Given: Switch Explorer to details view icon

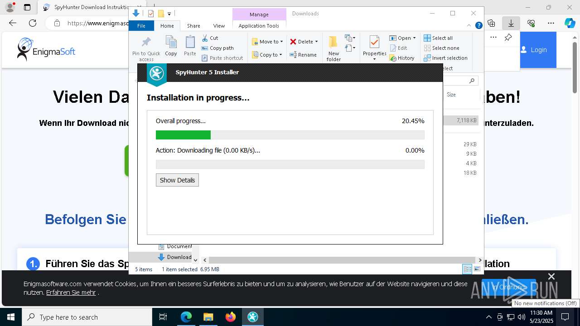Looking at the screenshot, I should (x=467, y=269).
